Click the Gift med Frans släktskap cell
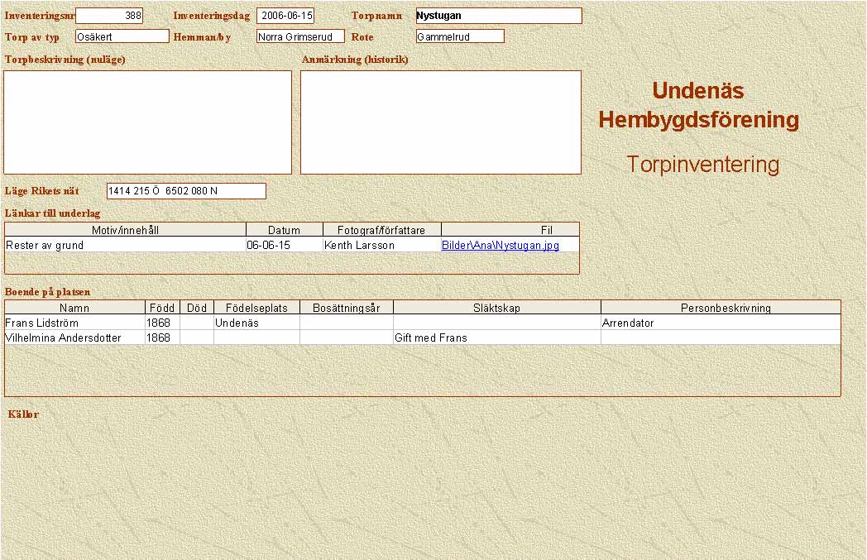 tap(496, 337)
